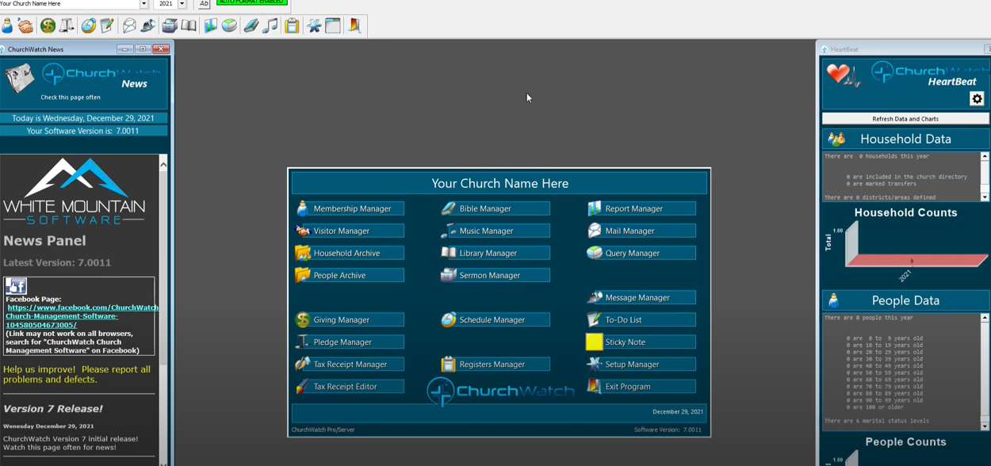The height and width of the screenshot is (466, 991).
Task: Click the Message toolbar icon next to envelope
Action: pos(148,26)
